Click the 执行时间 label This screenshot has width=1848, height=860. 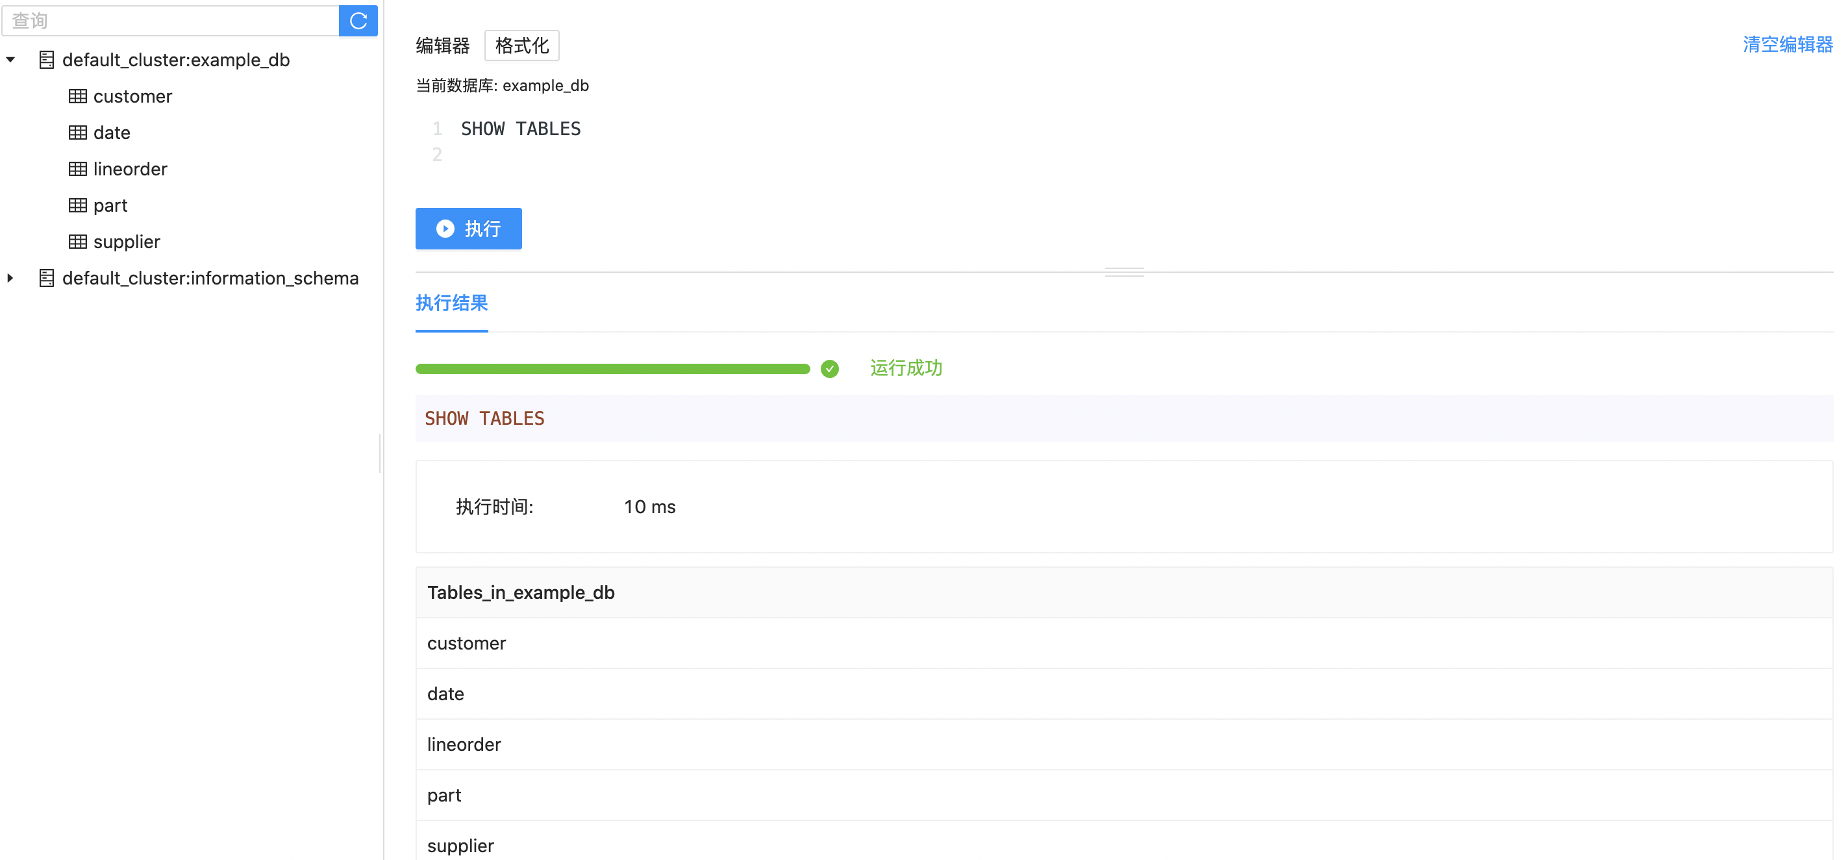[x=494, y=507]
